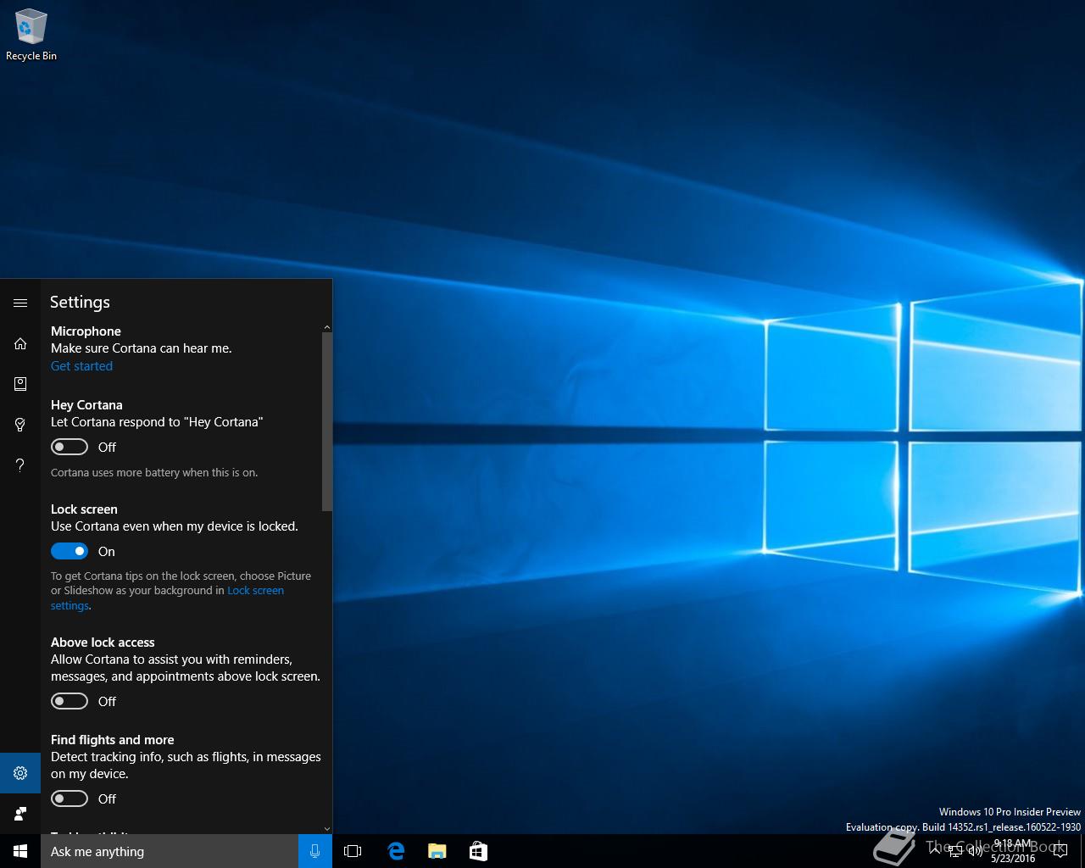Select the Settings gear in Cortana sidebar
This screenshot has width=1085, height=868.
click(20, 773)
